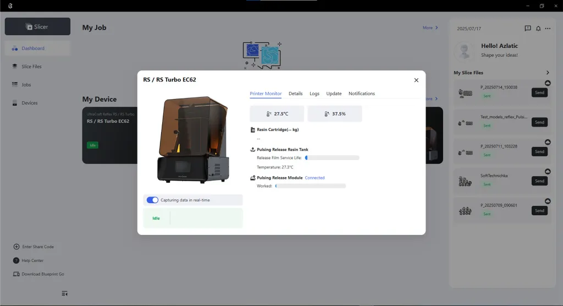Screen dimensions: 563x306
Task: Open the Logs tab
Action: point(314,94)
